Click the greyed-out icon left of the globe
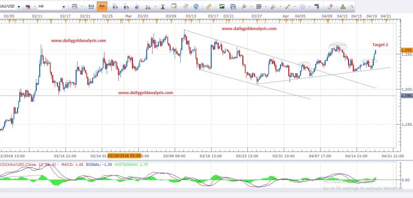This screenshot has width=413, height=198. pos(185,7)
